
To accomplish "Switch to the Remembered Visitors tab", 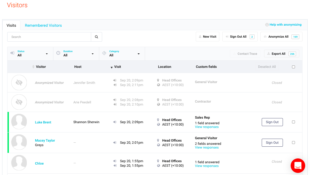I will pyautogui.click(x=43, y=25).
